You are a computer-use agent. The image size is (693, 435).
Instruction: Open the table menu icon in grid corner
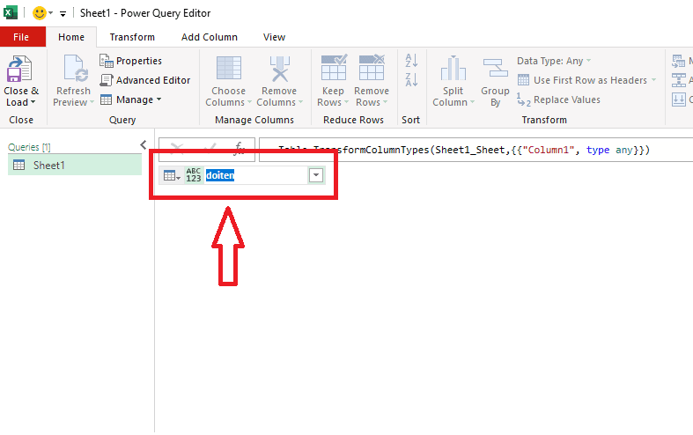pyautogui.click(x=172, y=176)
